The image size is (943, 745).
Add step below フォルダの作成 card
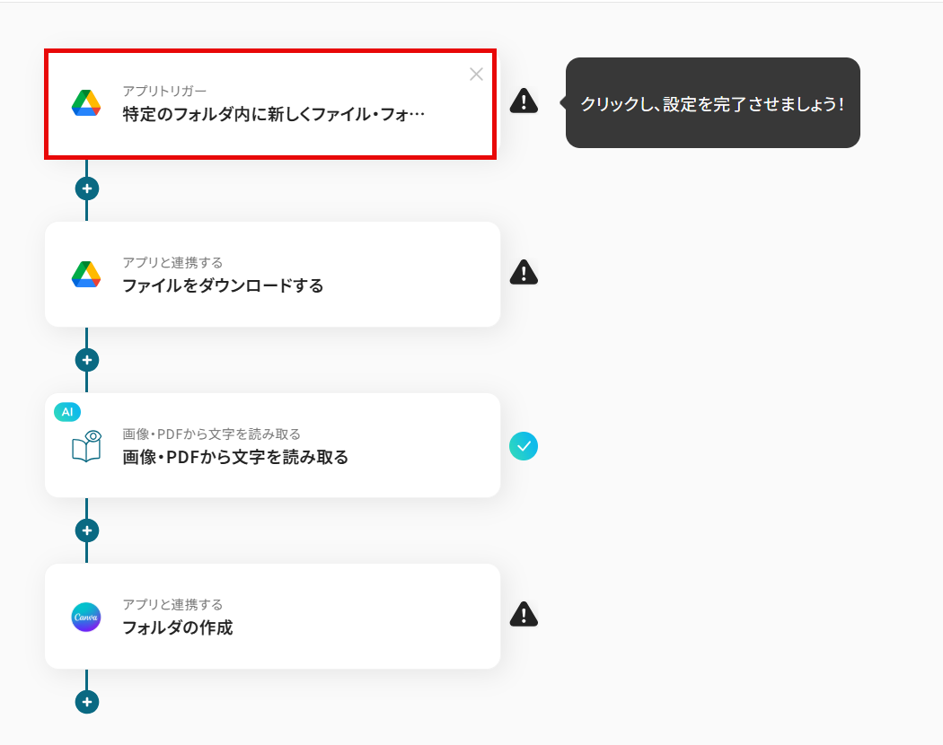tap(87, 702)
